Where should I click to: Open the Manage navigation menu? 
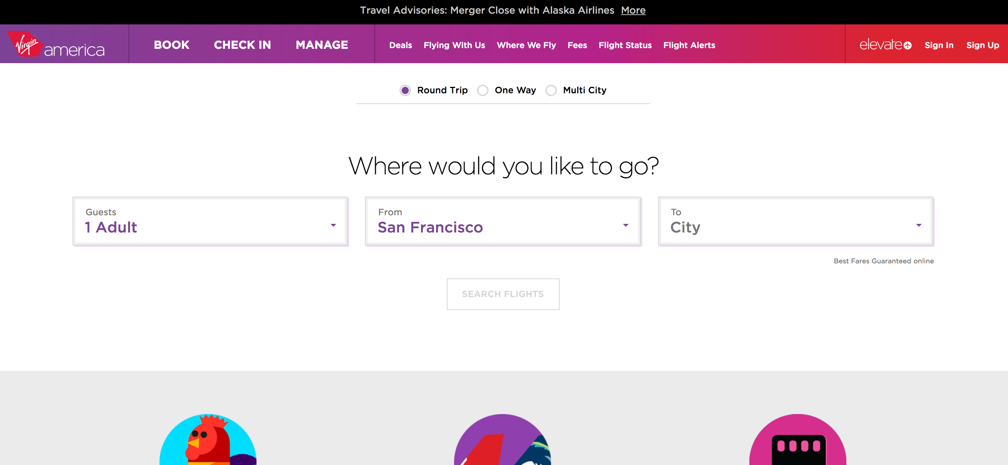(x=322, y=44)
